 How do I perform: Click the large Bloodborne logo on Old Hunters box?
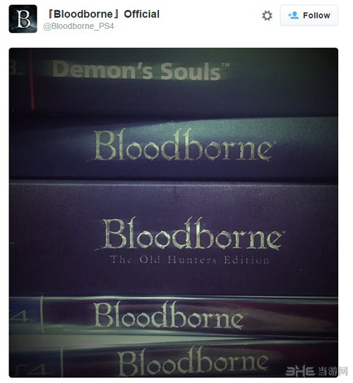tap(190, 234)
